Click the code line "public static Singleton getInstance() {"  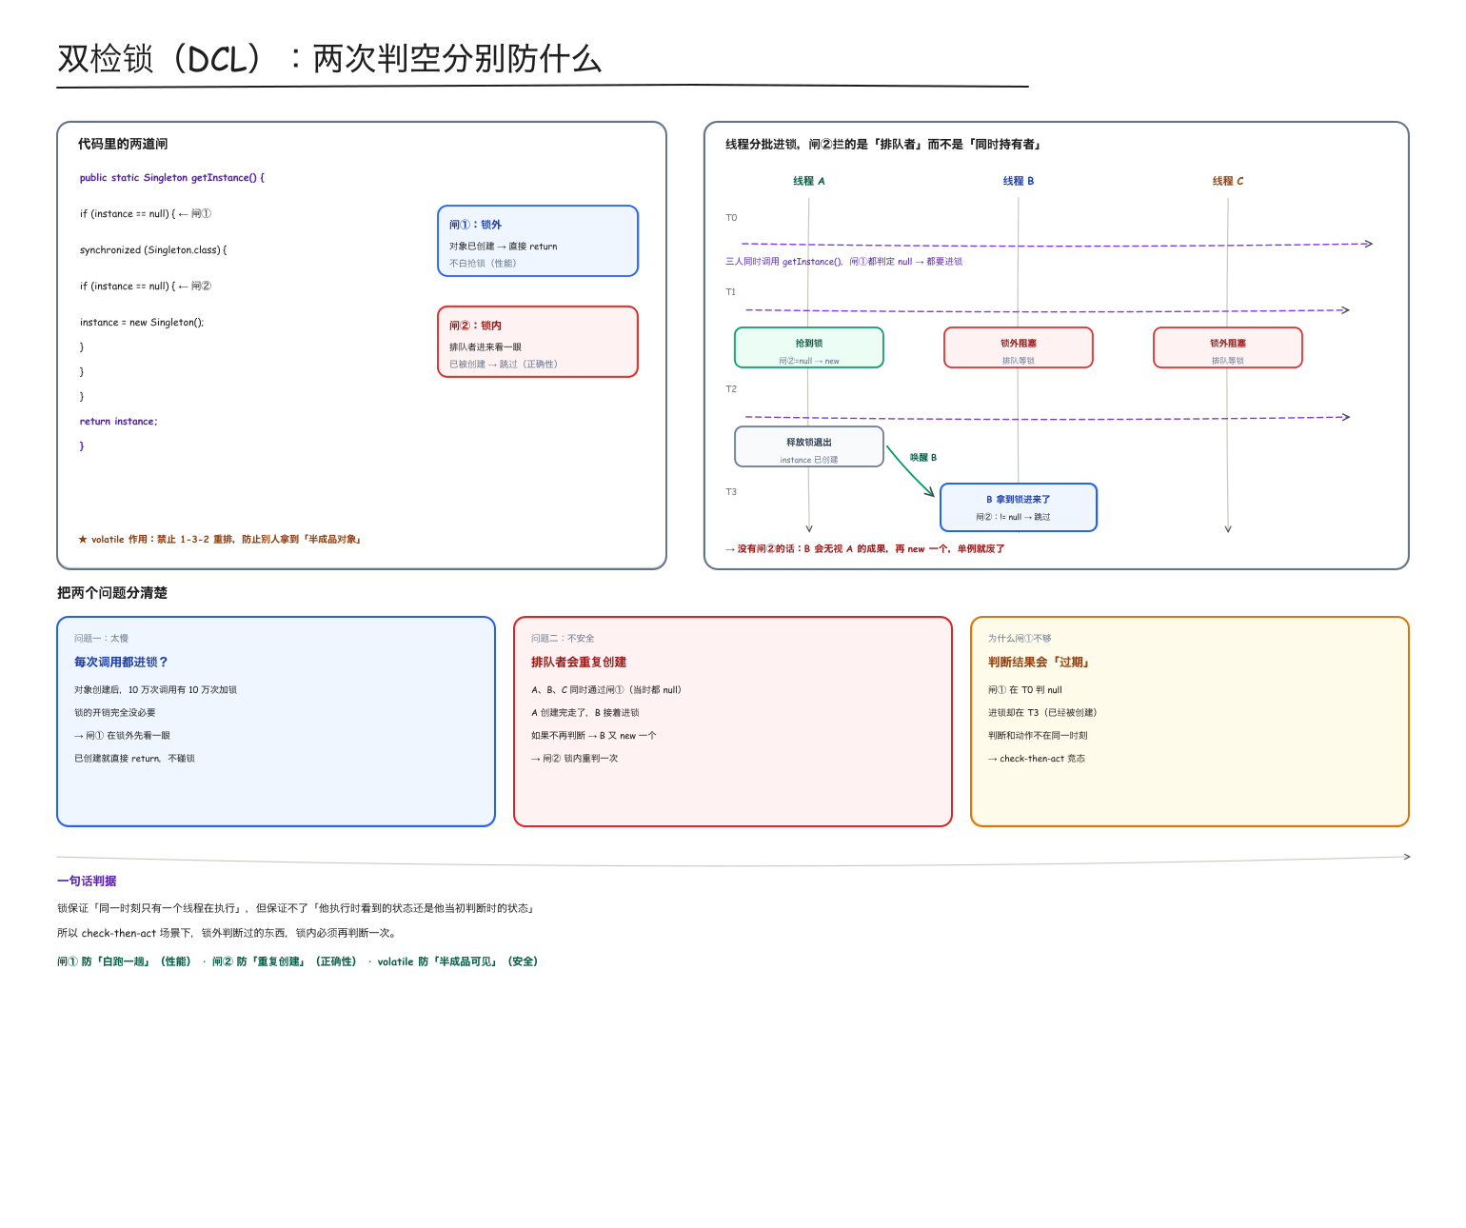[172, 178]
